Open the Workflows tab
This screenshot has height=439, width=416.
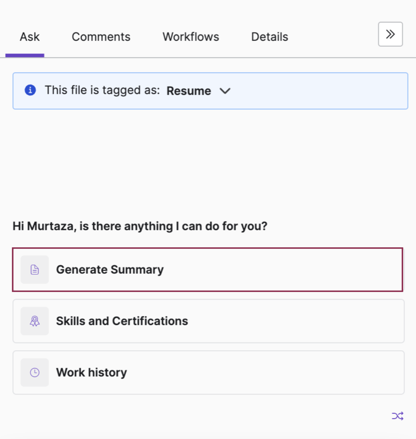point(190,37)
